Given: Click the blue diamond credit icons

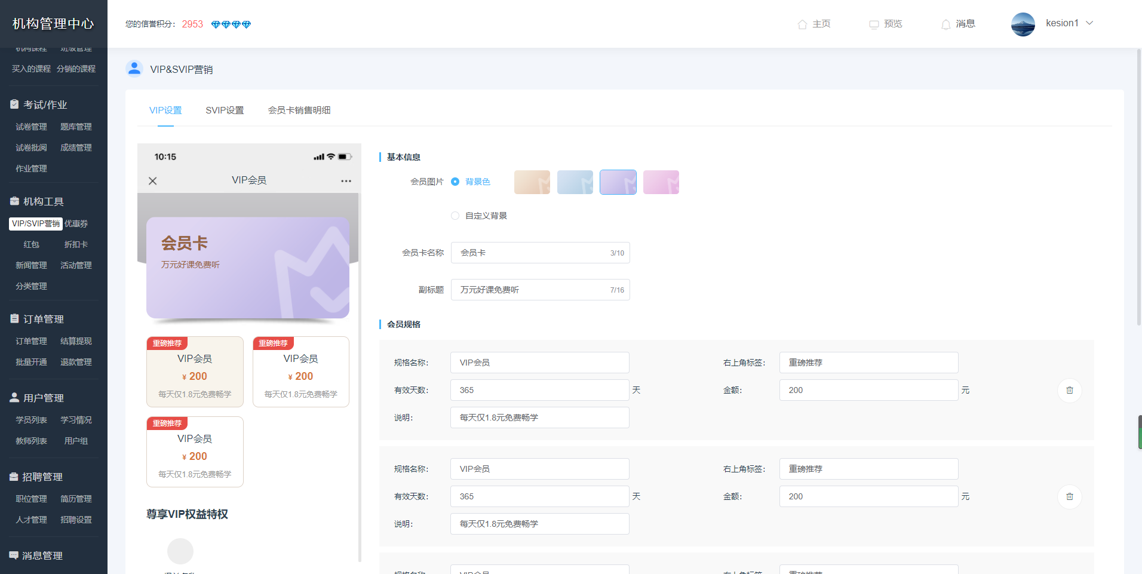Looking at the screenshot, I should 231,24.
